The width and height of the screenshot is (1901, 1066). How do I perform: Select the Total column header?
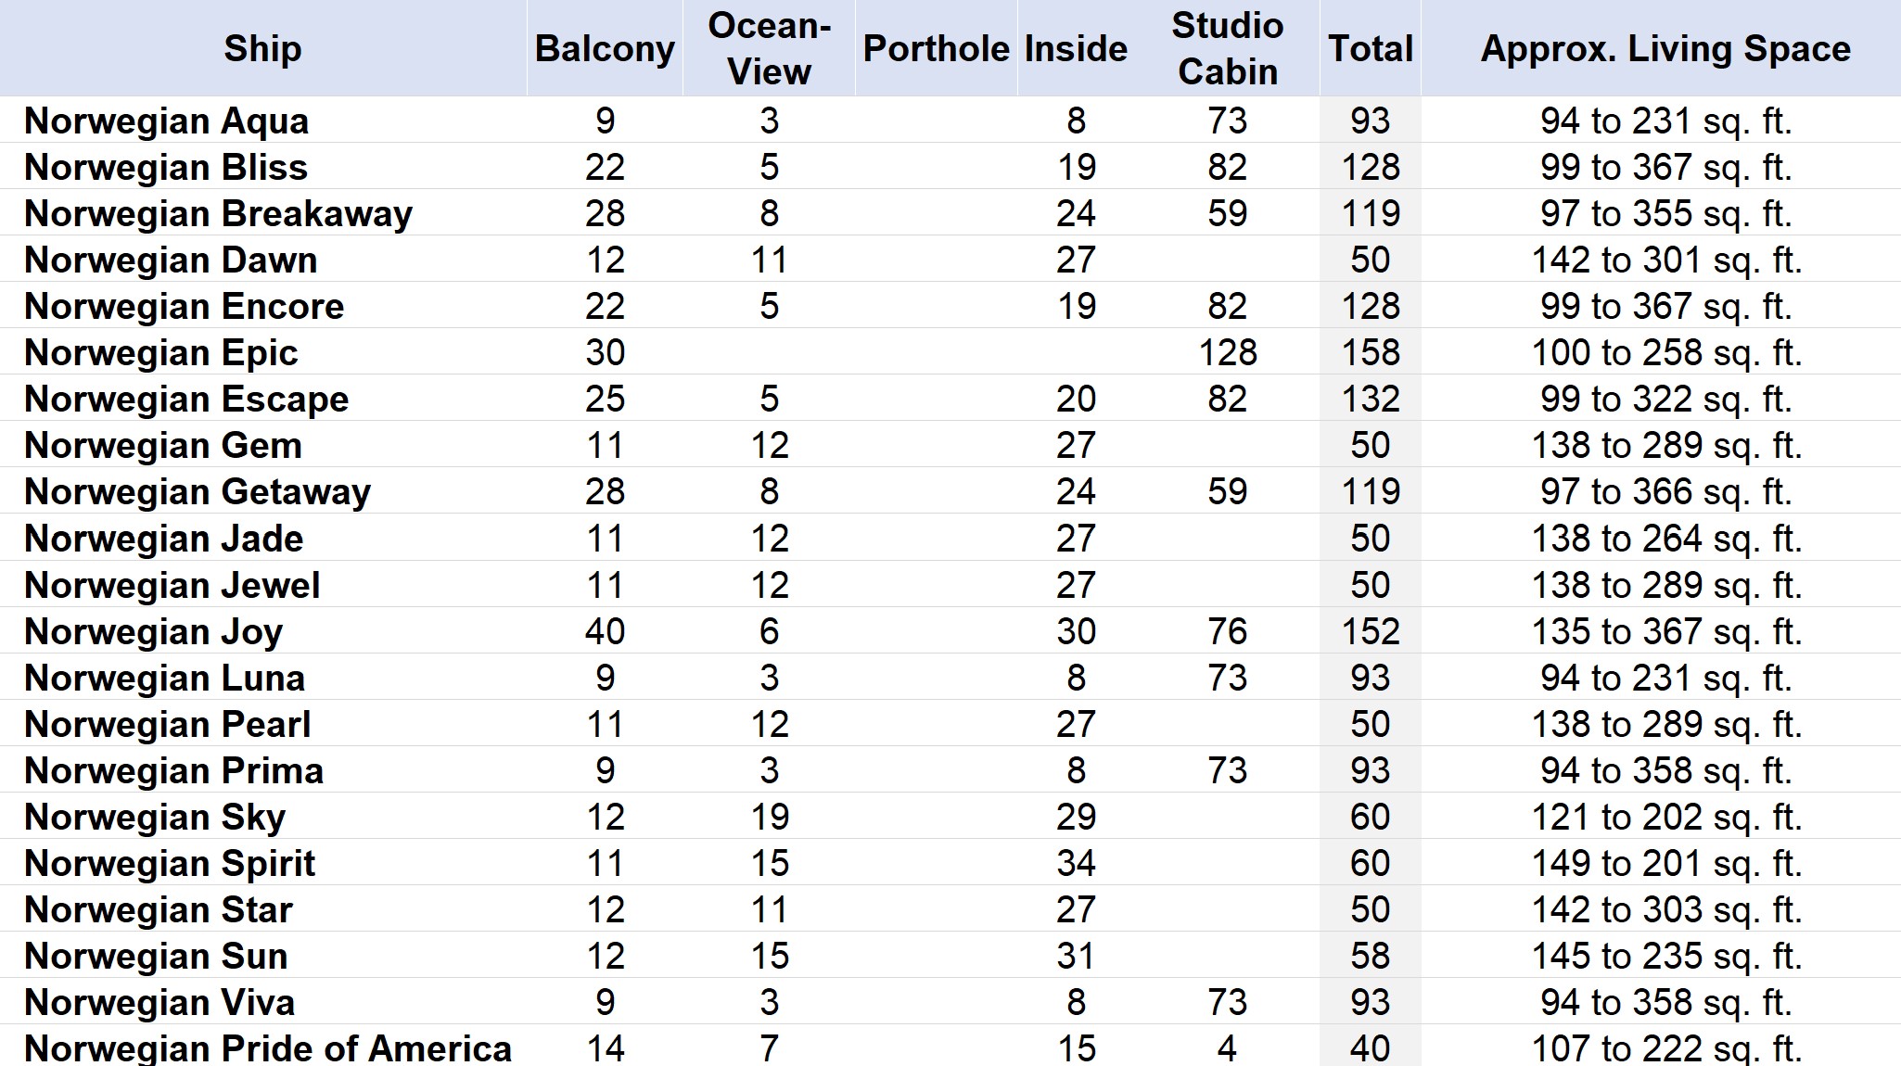[x=1370, y=48]
